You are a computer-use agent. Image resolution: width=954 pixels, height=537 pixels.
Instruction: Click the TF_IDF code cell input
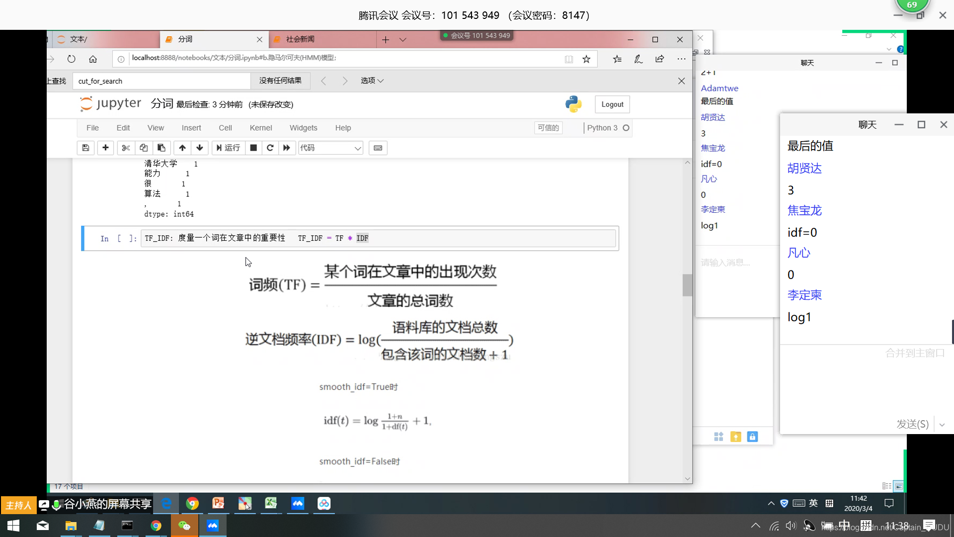pos(378,238)
